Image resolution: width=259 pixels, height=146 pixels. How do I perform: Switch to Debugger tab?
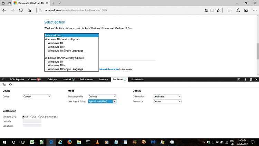52,80
